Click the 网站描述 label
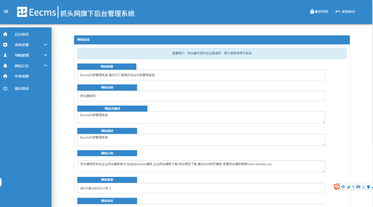 coord(107,131)
